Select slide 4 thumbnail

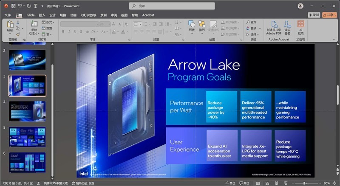point(27,111)
